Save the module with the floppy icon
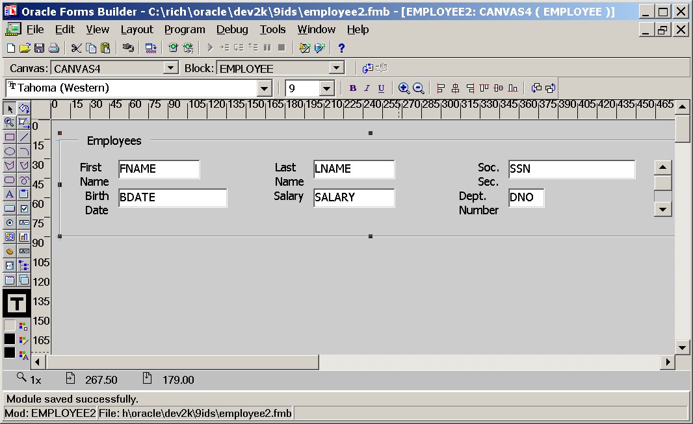 tap(39, 47)
